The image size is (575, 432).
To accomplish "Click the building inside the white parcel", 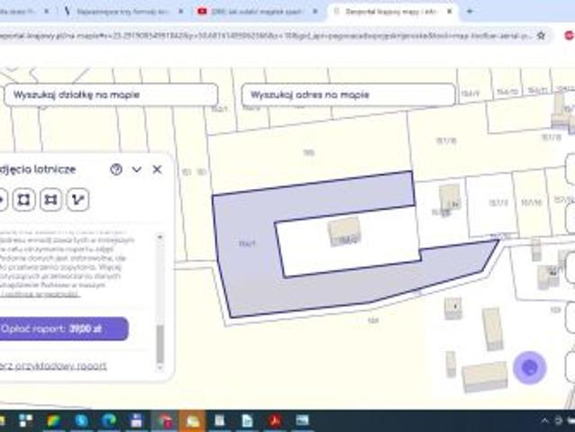I will 344,232.
